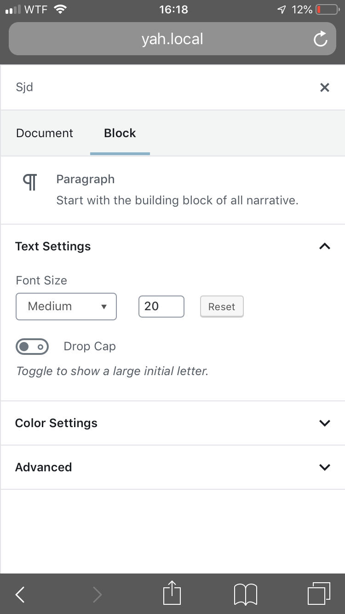The width and height of the screenshot is (345, 614).
Task: Expand the Color Settings panel
Action: (325, 423)
